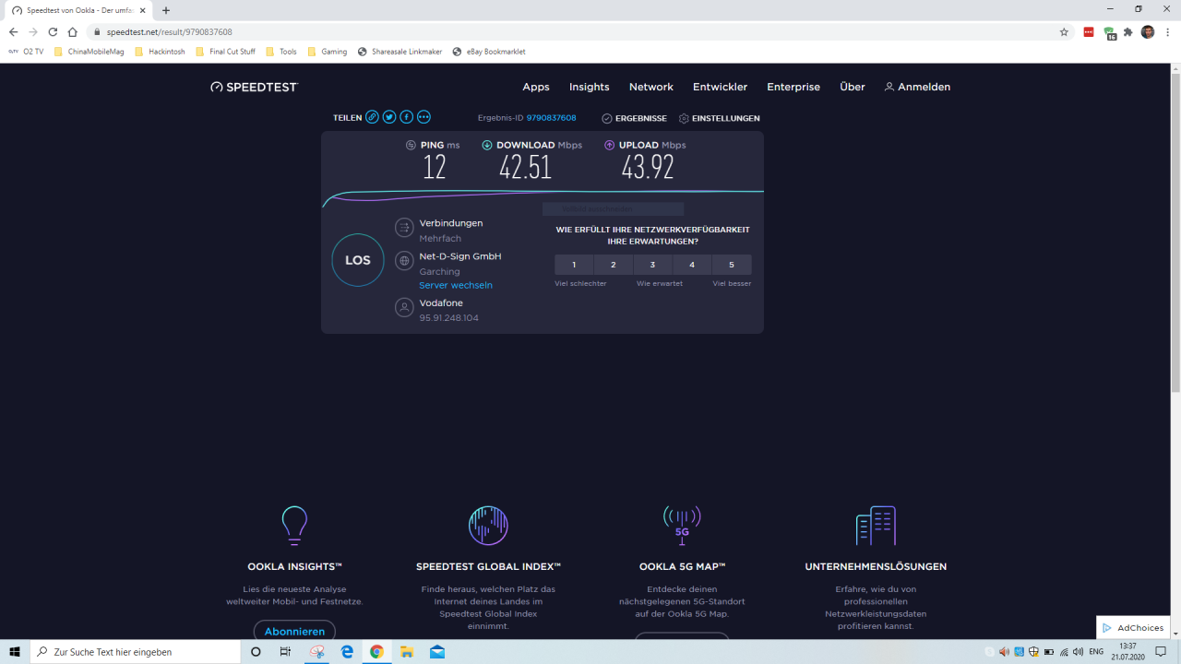Rate network availability as 1

coord(574,265)
